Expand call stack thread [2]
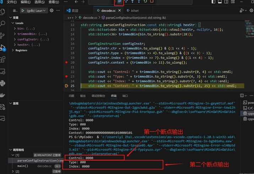 (13, 171)
